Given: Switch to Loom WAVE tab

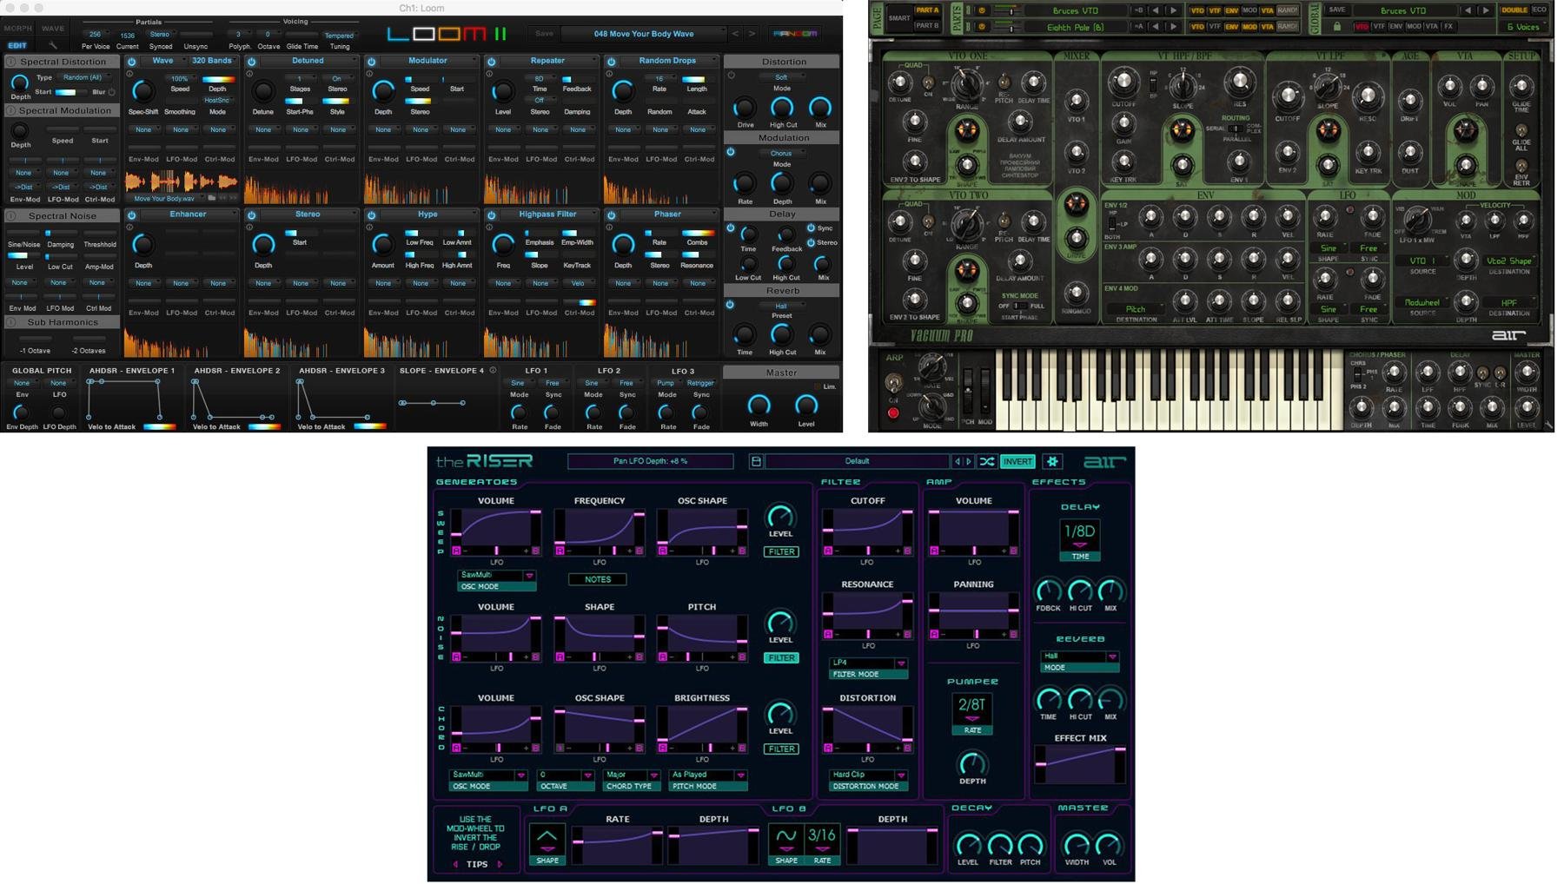Looking at the screenshot, I should click(53, 29).
